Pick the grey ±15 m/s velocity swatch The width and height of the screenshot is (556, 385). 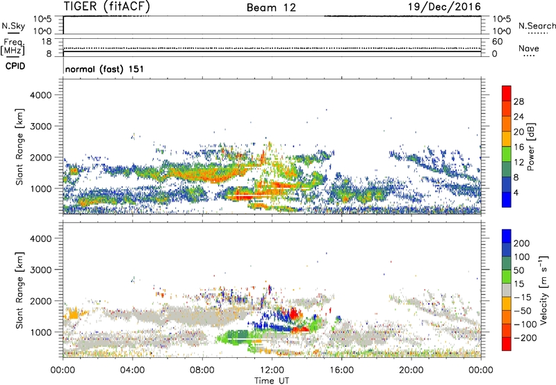pos(507,290)
